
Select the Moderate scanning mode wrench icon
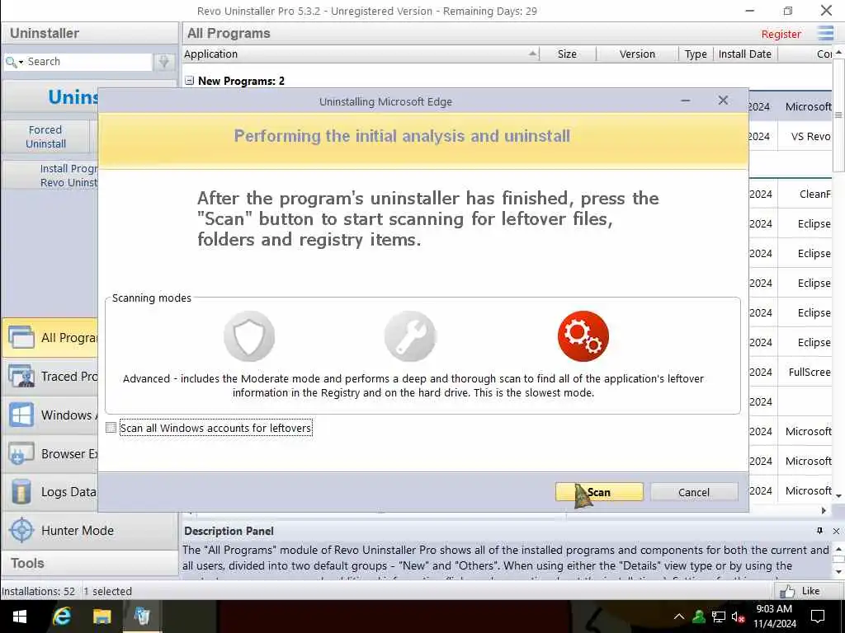[x=410, y=336]
